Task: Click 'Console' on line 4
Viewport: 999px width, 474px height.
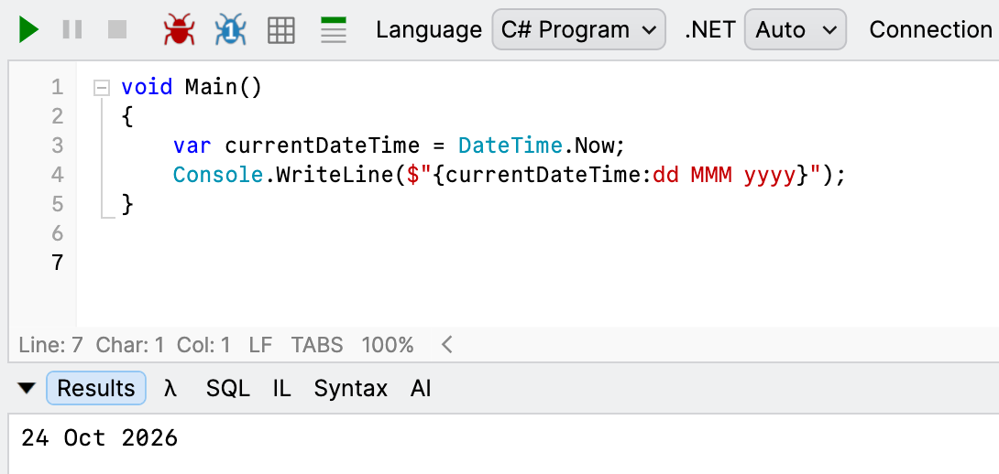Action: point(218,175)
